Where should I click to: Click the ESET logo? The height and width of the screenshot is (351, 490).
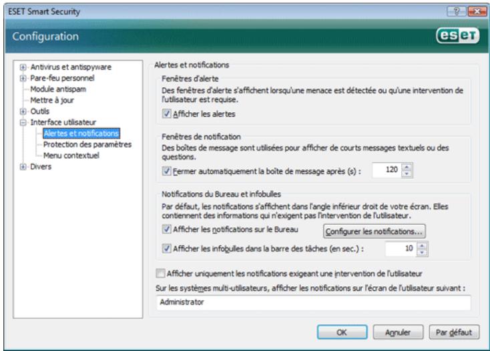[x=457, y=35]
